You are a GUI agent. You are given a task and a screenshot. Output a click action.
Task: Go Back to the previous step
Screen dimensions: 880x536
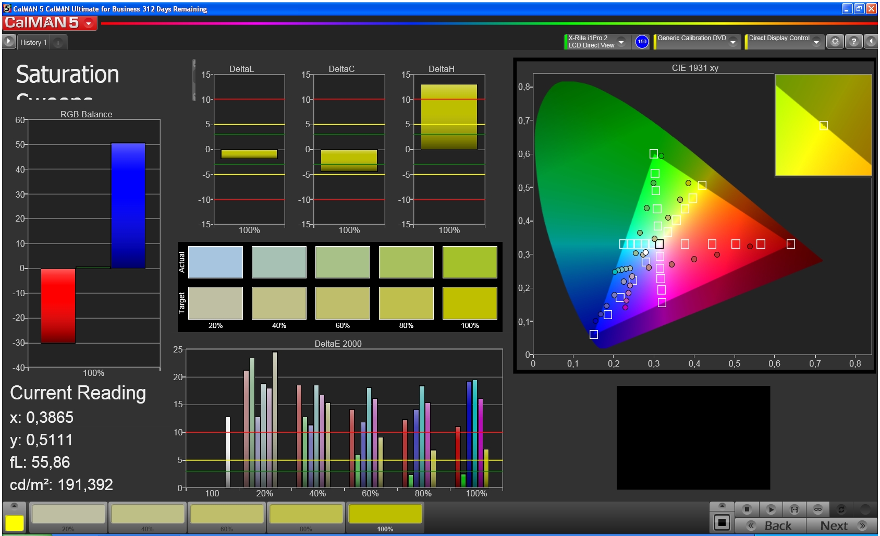point(771,526)
